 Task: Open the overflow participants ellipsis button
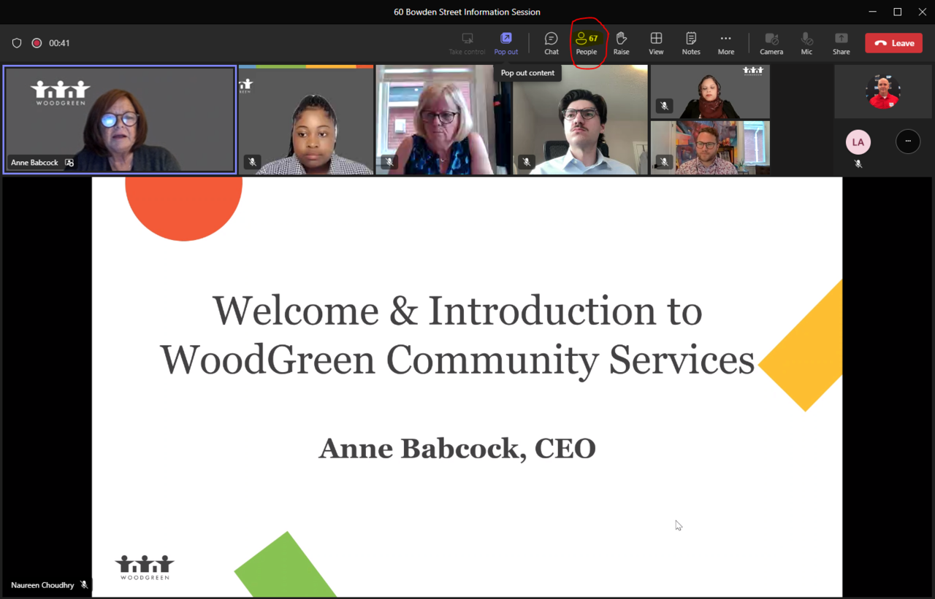(x=908, y=141)
